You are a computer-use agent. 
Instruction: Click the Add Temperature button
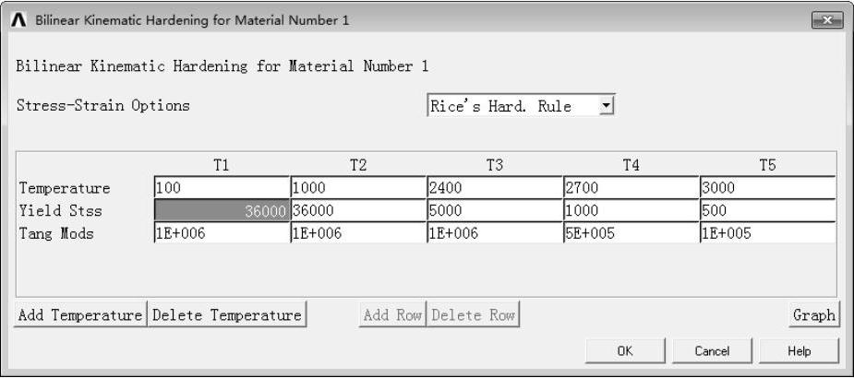pos(80,315)
